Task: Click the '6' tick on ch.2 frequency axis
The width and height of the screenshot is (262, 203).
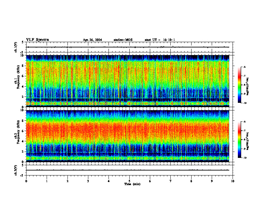Action: (x=23, y=131)
